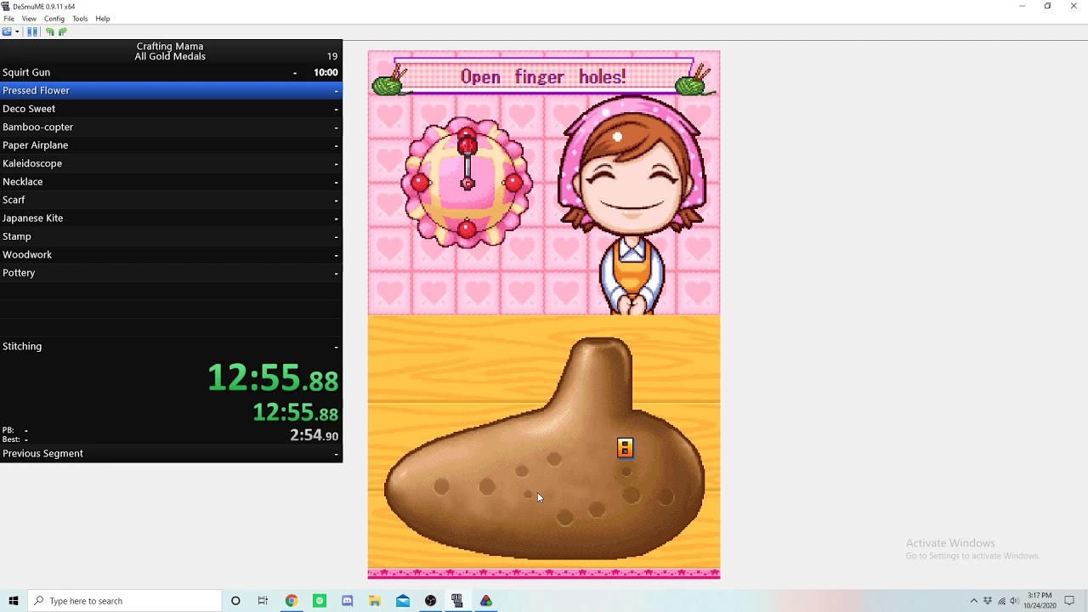
Task: Open the View menu
Action: (x=29, y=19)
